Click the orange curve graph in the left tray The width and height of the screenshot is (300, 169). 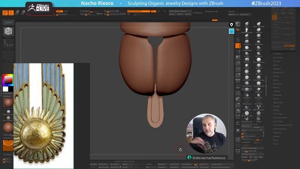coord(8,145)
